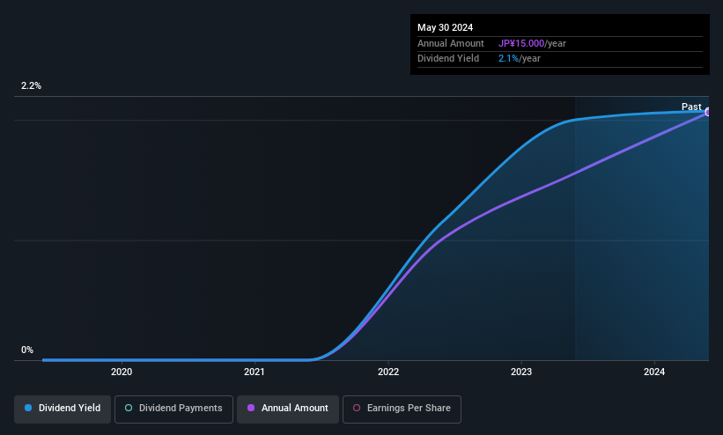Viewport: 723px width, 435px height.
Task: Click the 2.1% dividend yield value in tooltip
Action: (508, 59)
